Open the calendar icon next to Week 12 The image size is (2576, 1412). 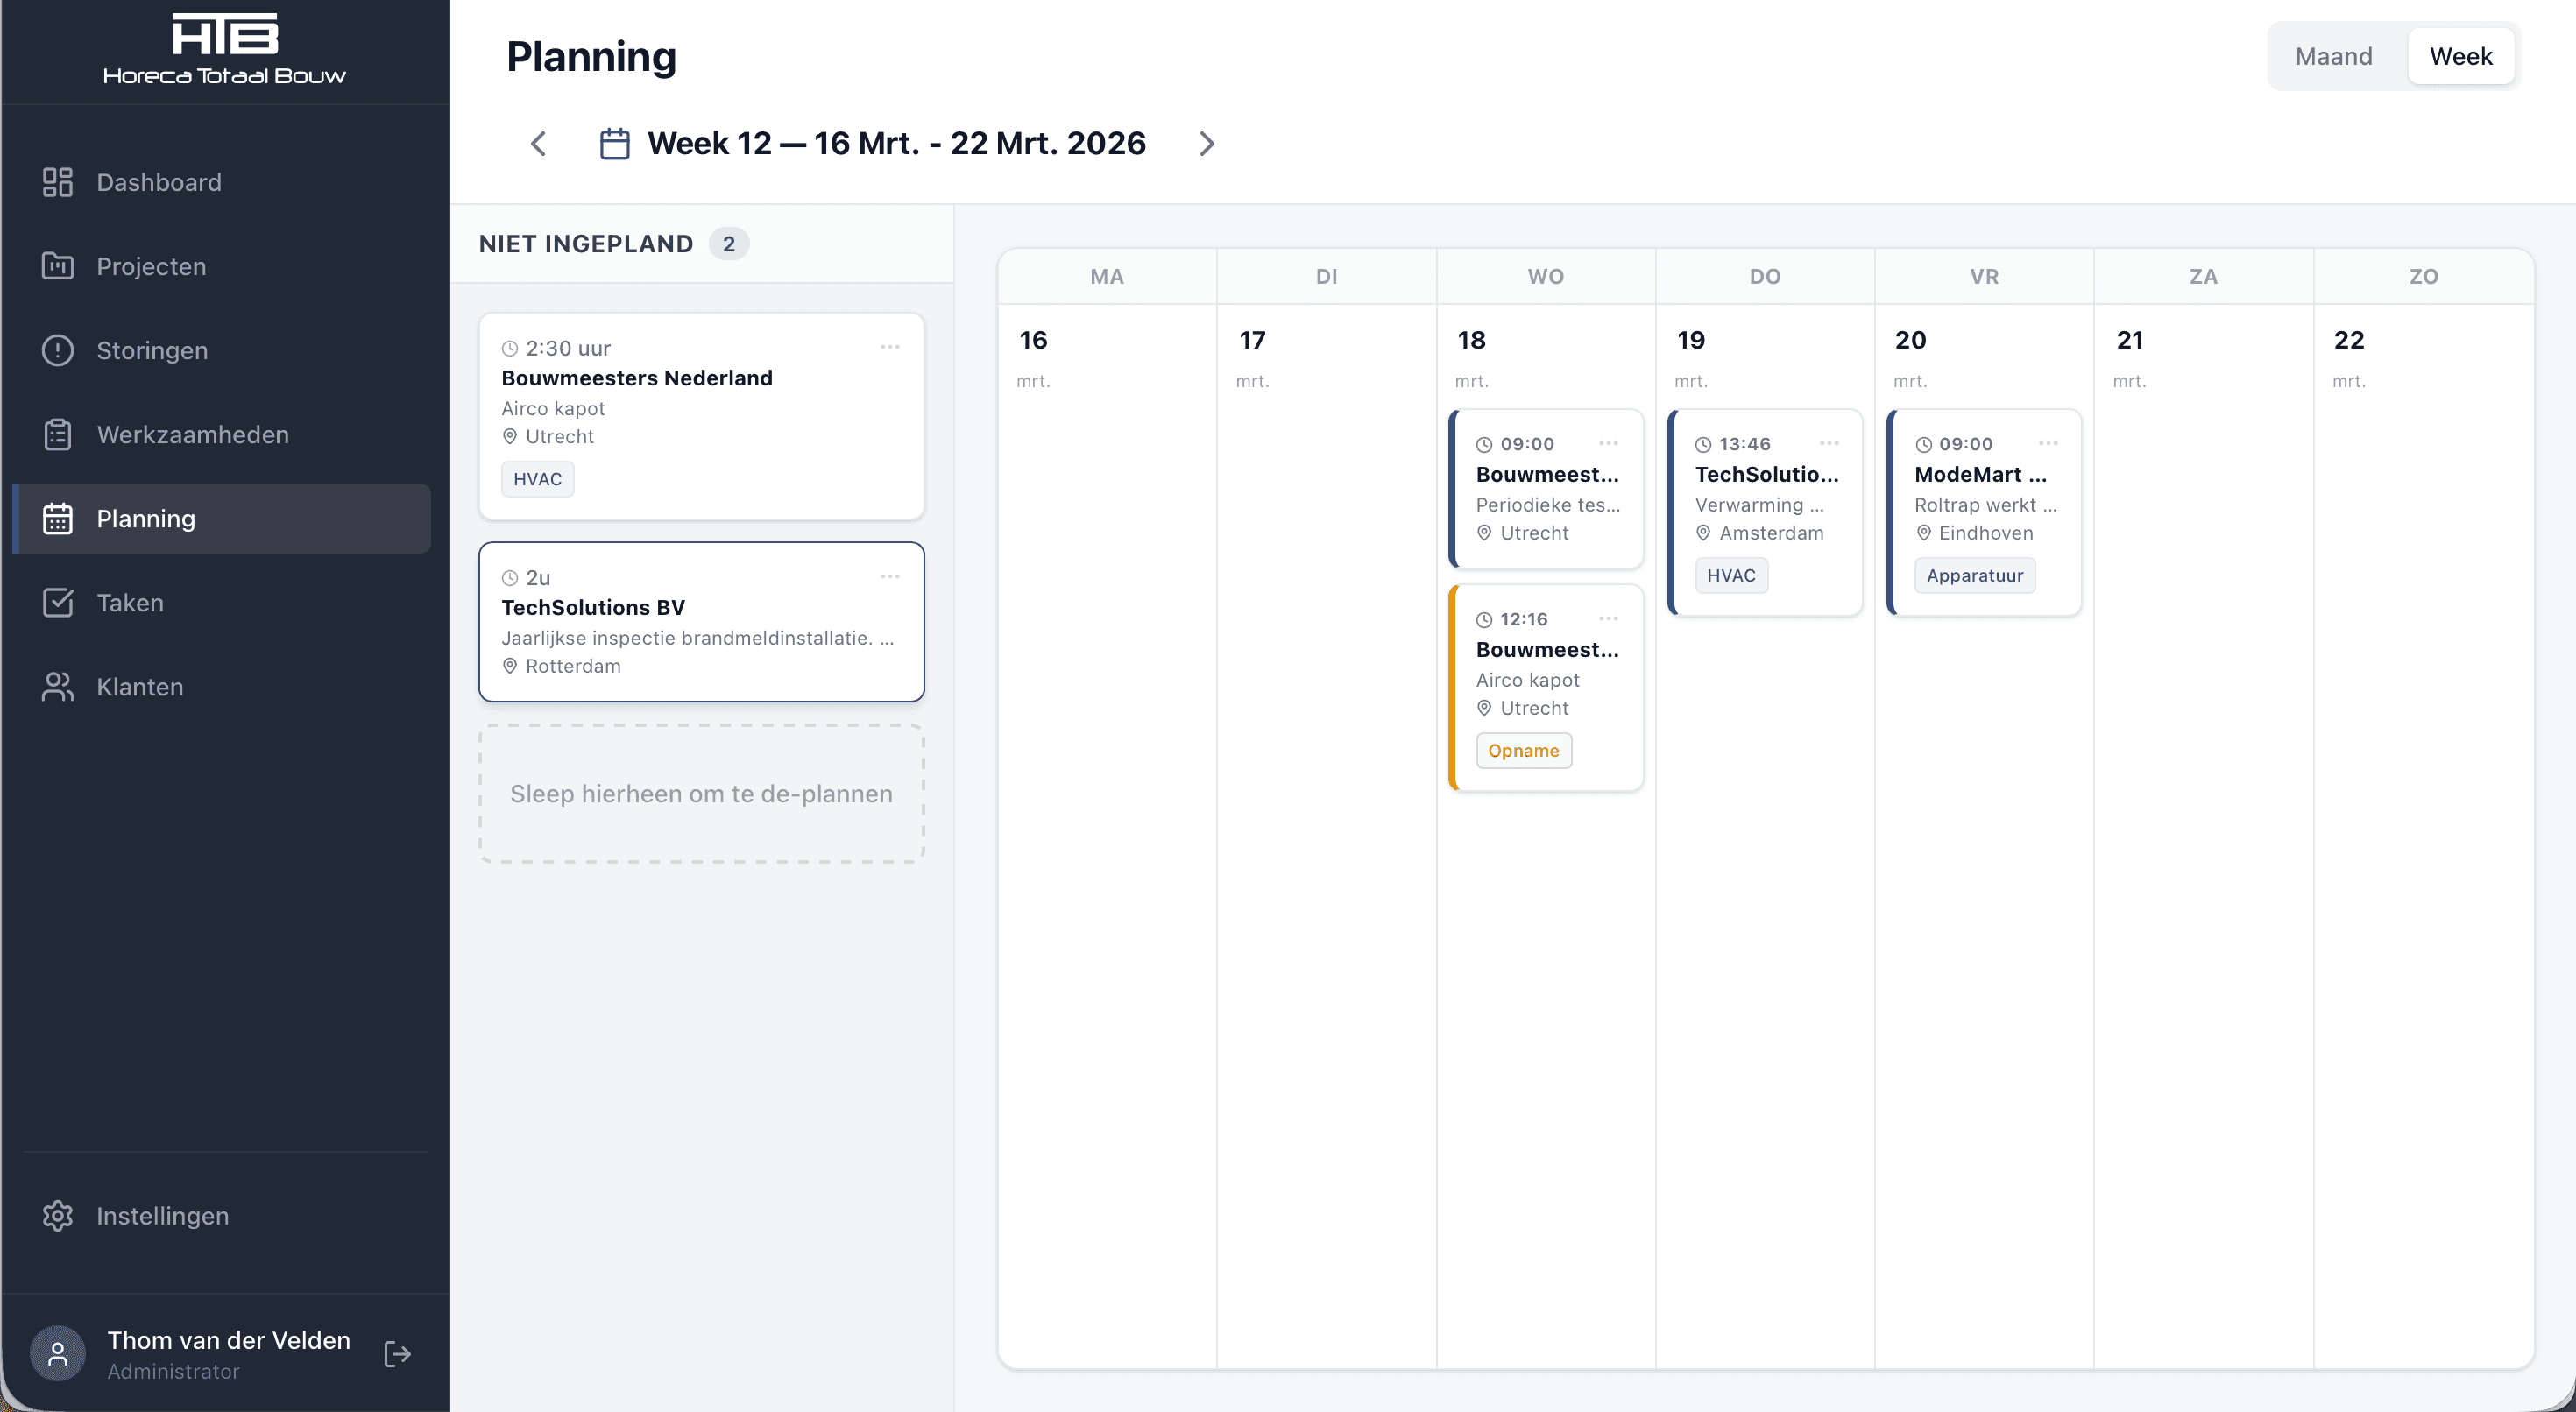614,144
